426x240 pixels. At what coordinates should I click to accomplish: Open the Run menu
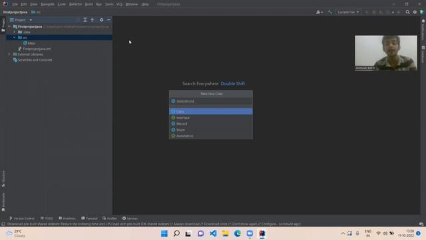click(99, 5)
